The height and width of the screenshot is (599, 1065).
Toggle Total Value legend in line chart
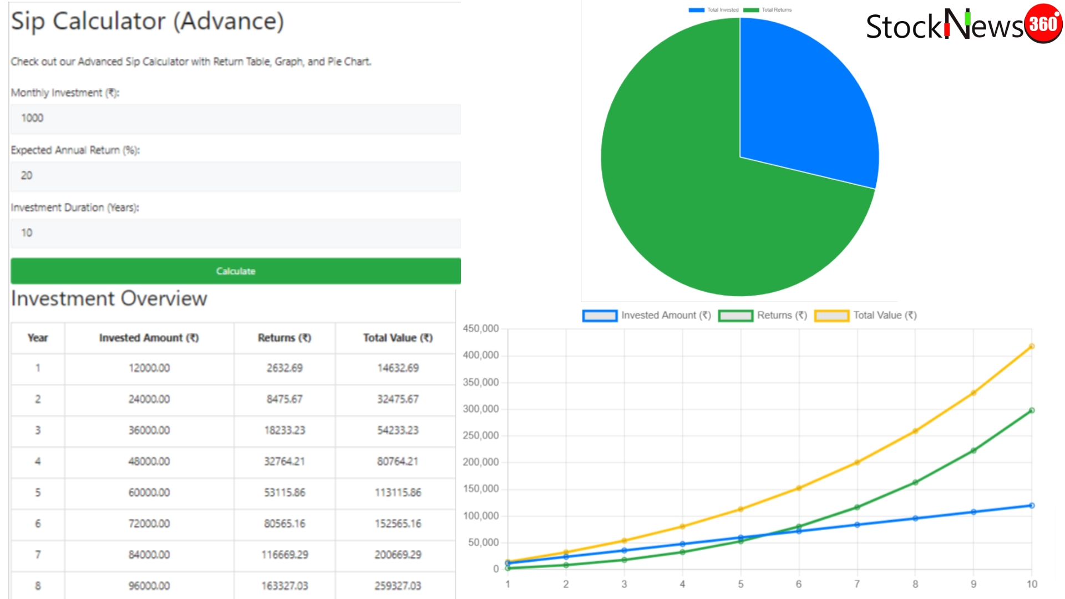click(866, 315)
